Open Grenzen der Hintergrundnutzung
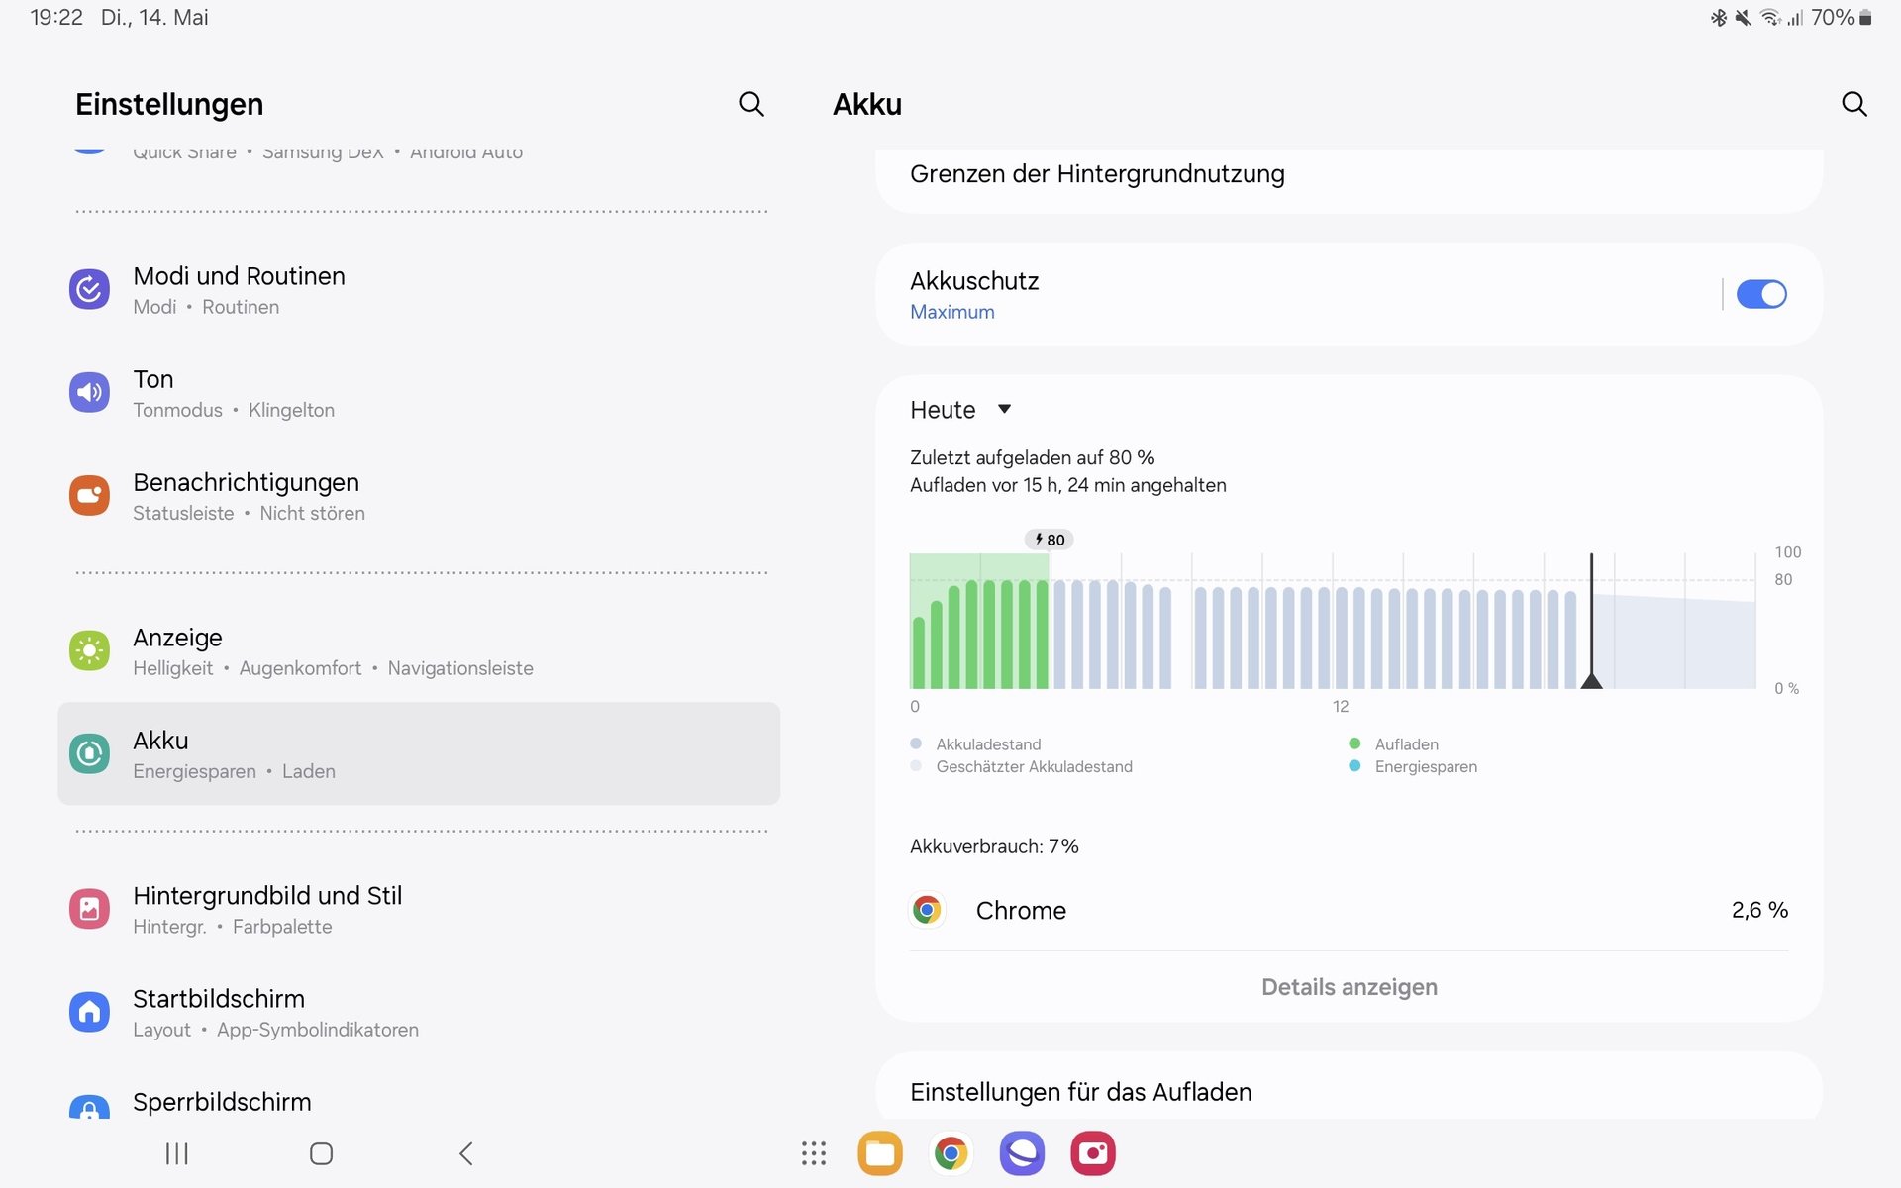Image resolution: width=1901 pixels, height=1188 pixels. click(1097, 174)
